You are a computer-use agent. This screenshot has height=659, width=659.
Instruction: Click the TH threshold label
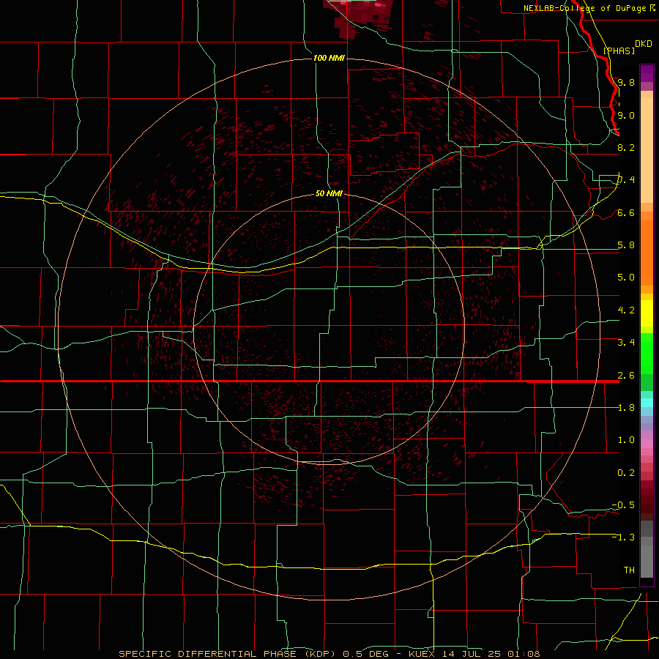(x=629, y=570)
